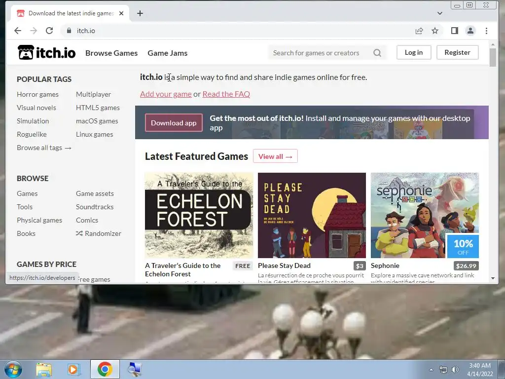
Task: Browse the Games category
Action: [x=27, y=193]
